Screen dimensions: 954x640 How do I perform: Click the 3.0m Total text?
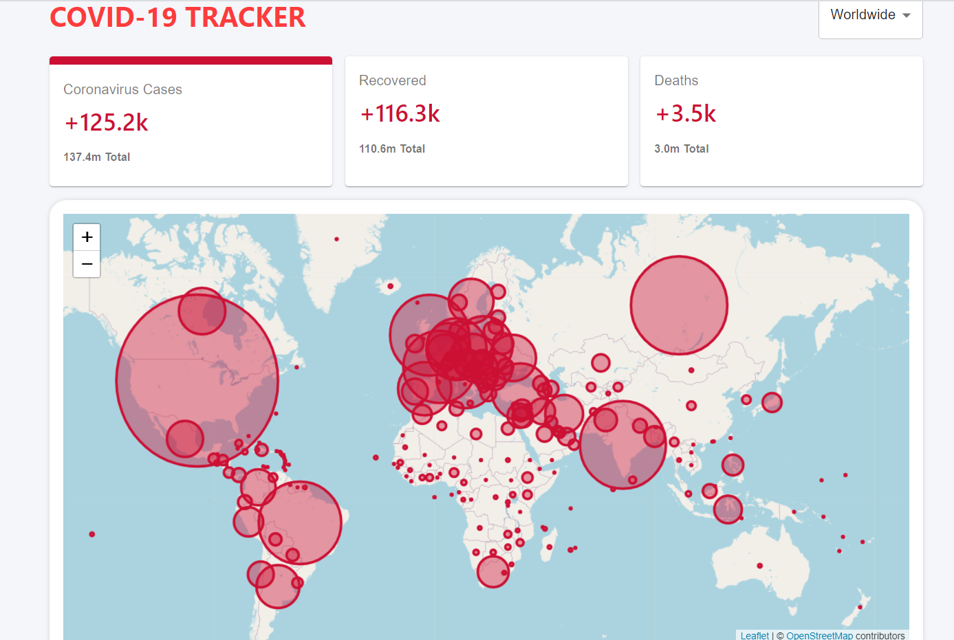682,148
